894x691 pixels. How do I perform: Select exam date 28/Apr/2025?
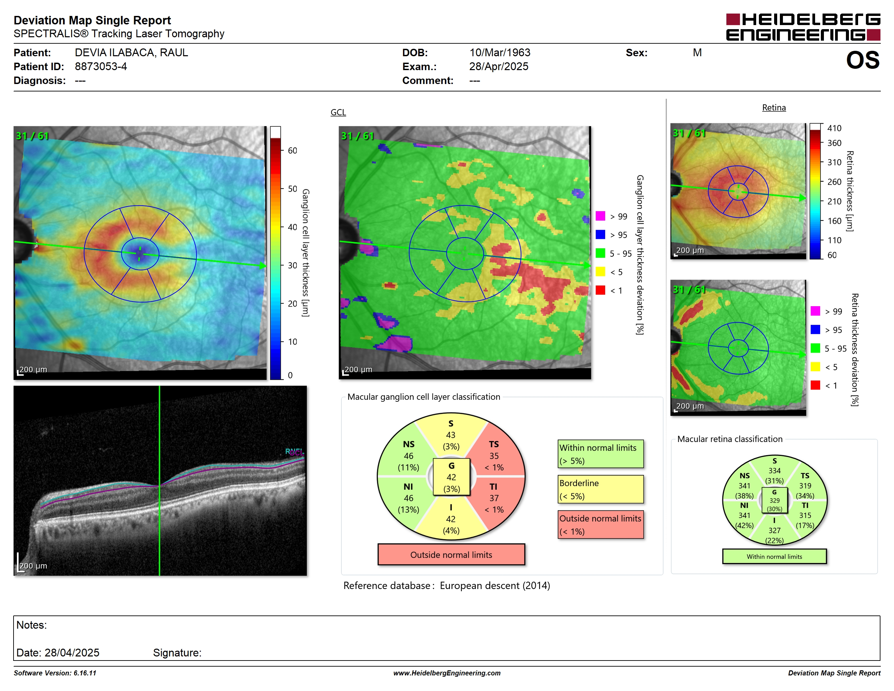pyautogui.click(x=498, y=66)
